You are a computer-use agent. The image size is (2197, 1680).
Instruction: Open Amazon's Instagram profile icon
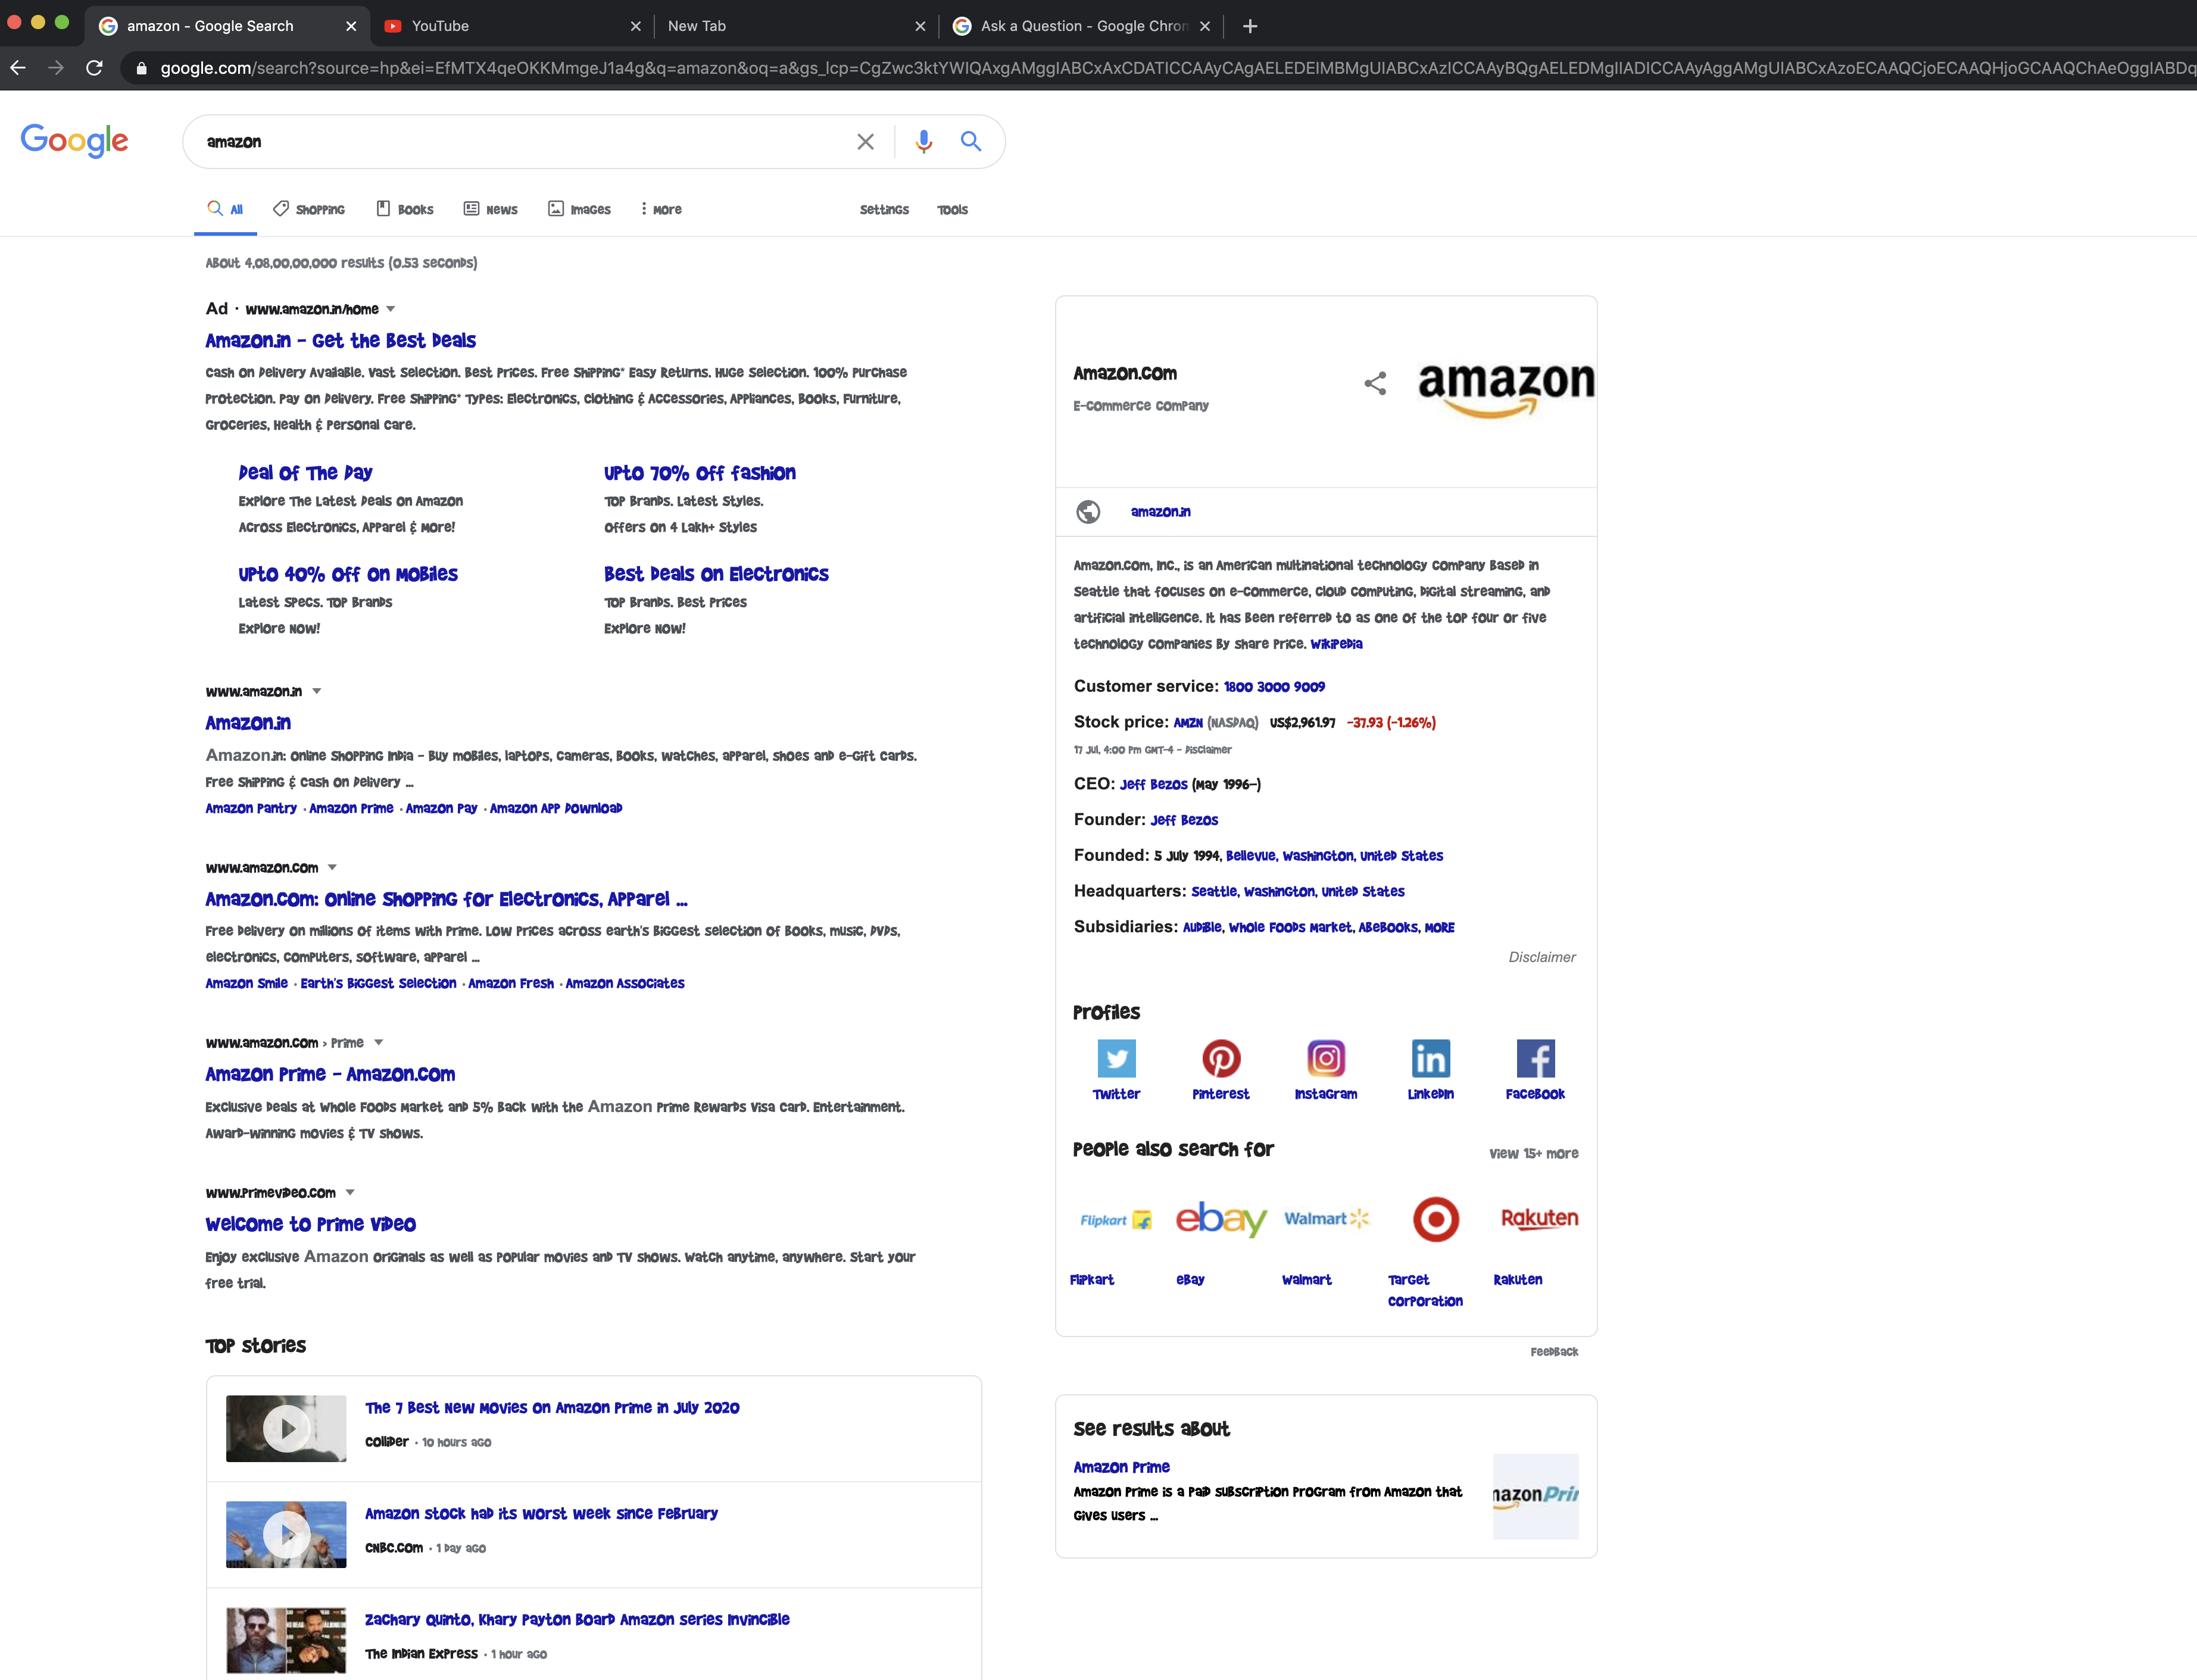(x=1326, y=1058)
